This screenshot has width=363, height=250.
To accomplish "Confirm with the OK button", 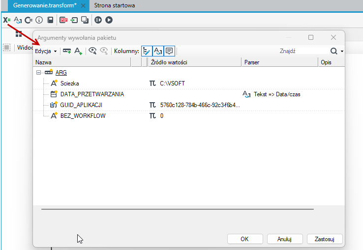I will point(245,239).
